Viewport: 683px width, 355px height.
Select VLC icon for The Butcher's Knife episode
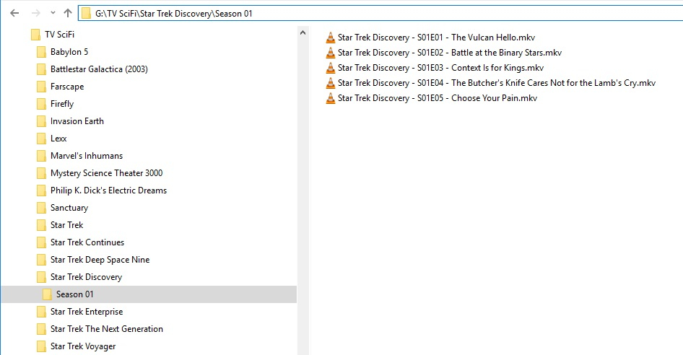[331, 83]
